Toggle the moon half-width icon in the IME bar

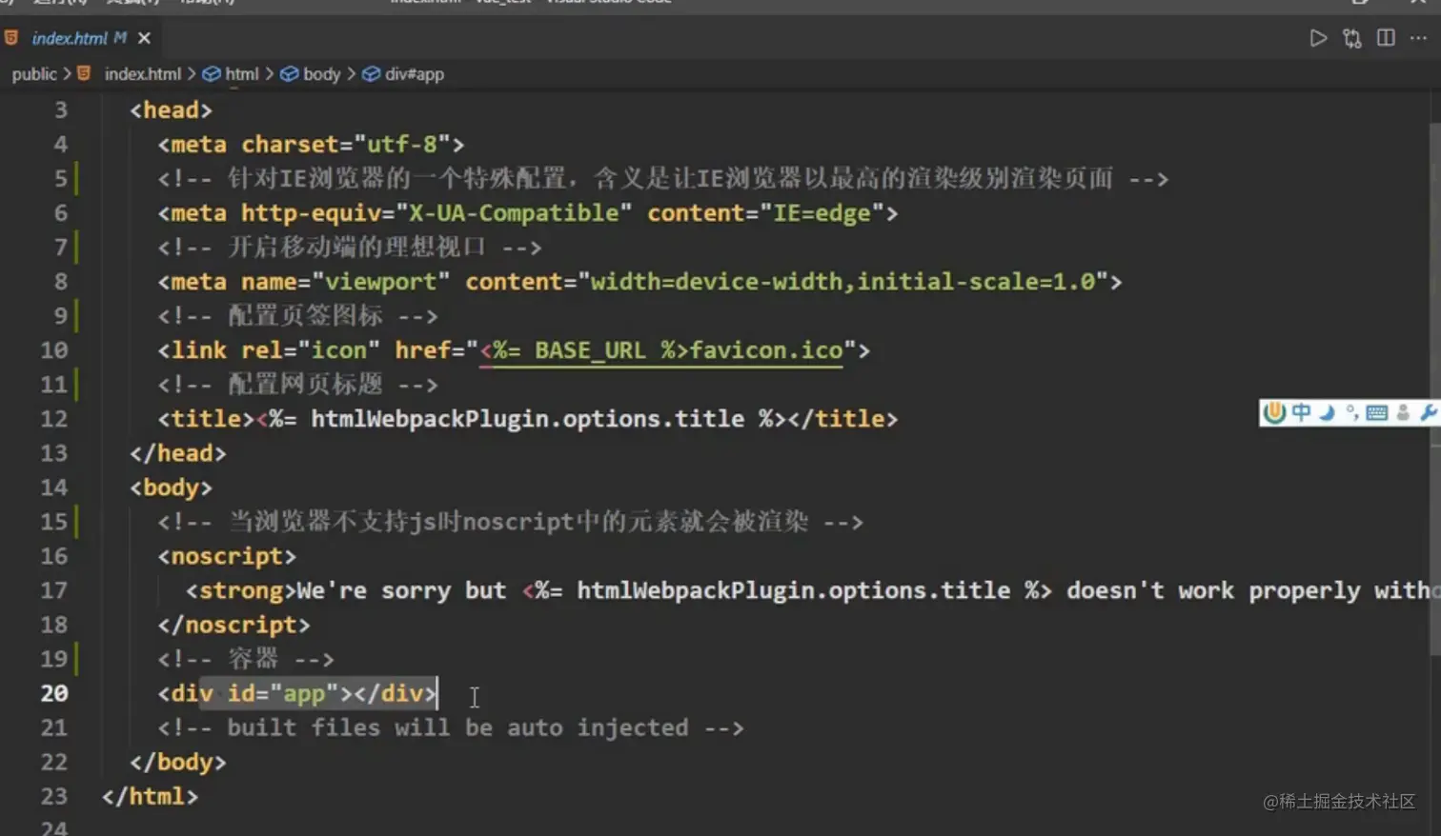point(1327,412)
